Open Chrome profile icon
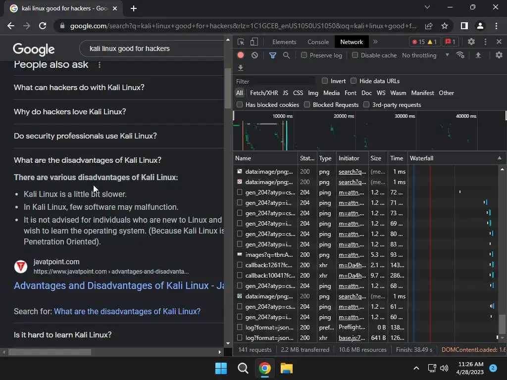 480,26
